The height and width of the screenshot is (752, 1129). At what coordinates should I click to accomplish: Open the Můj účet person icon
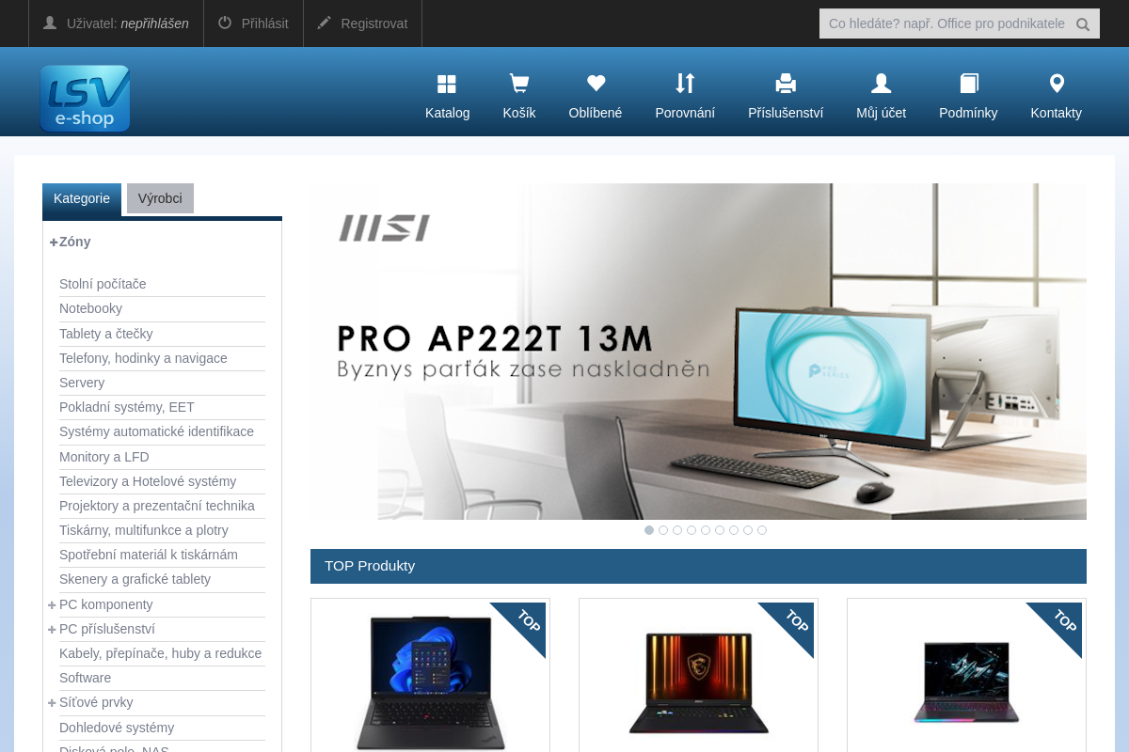[x=881, y=84]
